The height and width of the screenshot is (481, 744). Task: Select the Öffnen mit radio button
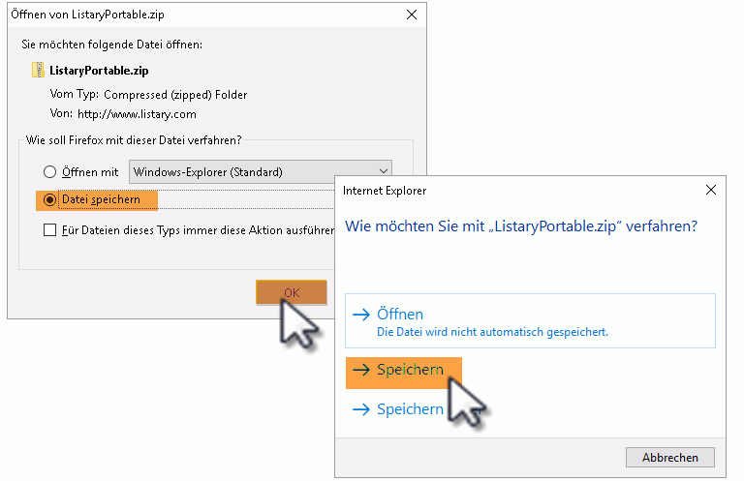(49, 171)
